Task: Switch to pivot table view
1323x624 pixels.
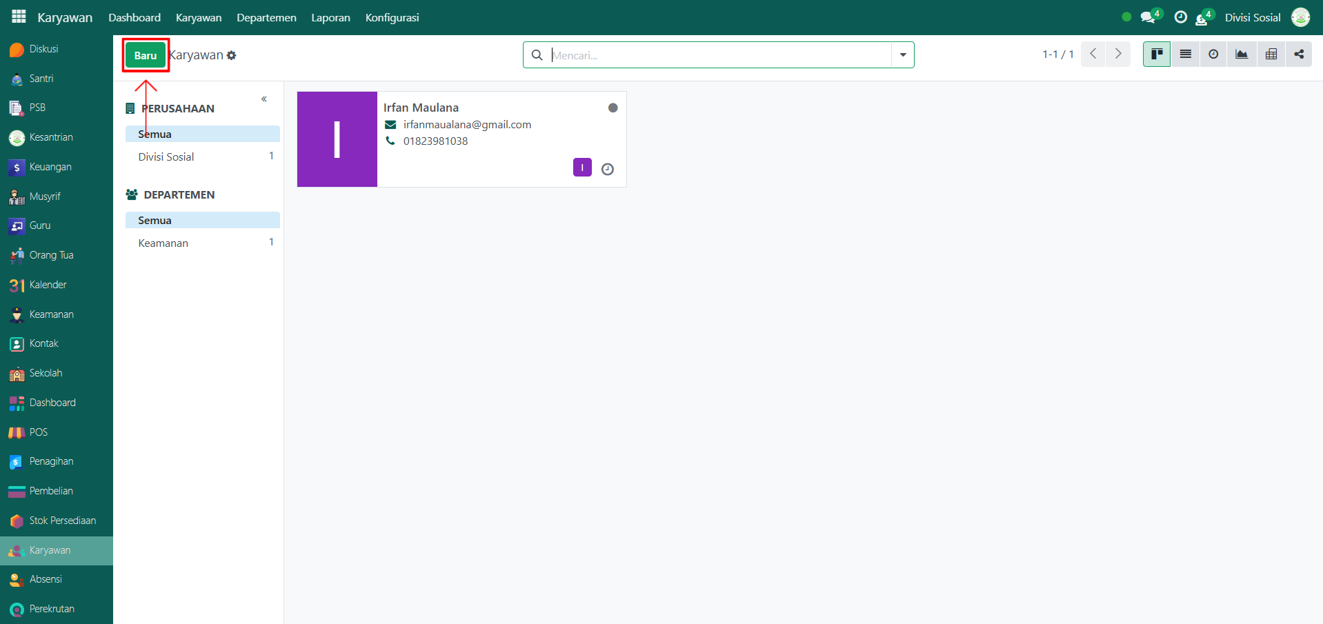Action: (x=1271, y=54)
